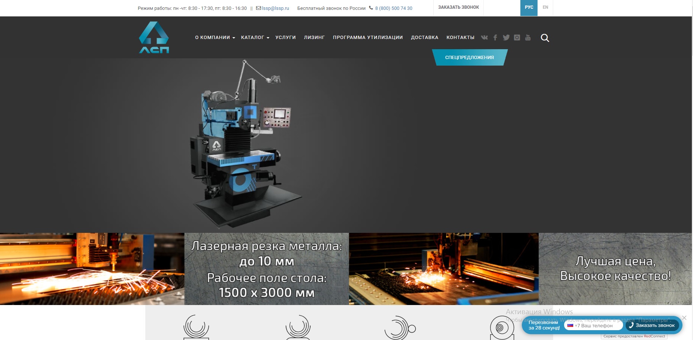This screenshot has width=693, height=340.
Task: Click the Режим работы schedule text
Action: (x=192, y=8)
